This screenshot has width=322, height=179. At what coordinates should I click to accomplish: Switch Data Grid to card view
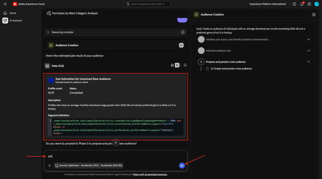click(x=177, y=65)
